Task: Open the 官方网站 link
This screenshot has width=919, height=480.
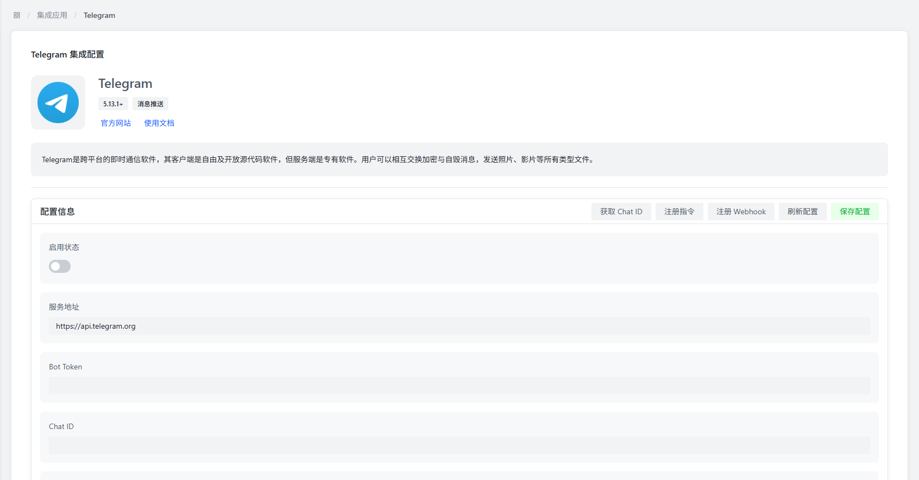Action: [116, 123]
